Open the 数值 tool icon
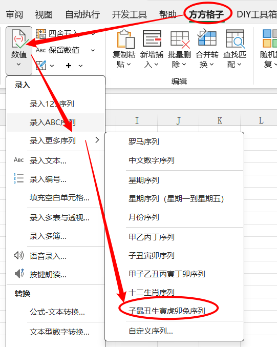Screen dimensions: 277x347 19,39
